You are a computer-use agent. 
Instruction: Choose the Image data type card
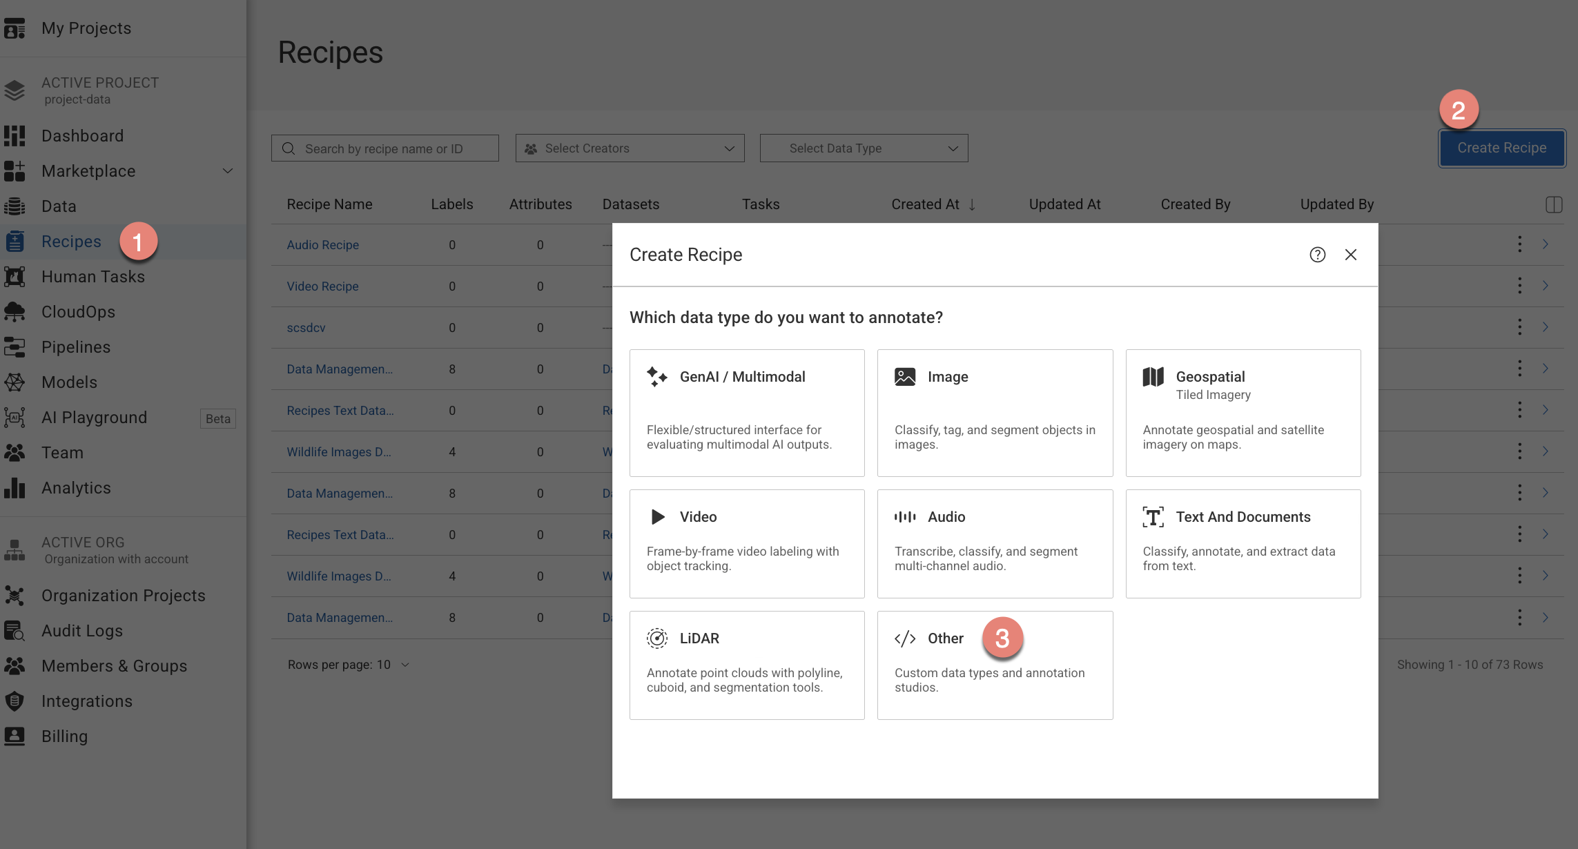[995, 413]
